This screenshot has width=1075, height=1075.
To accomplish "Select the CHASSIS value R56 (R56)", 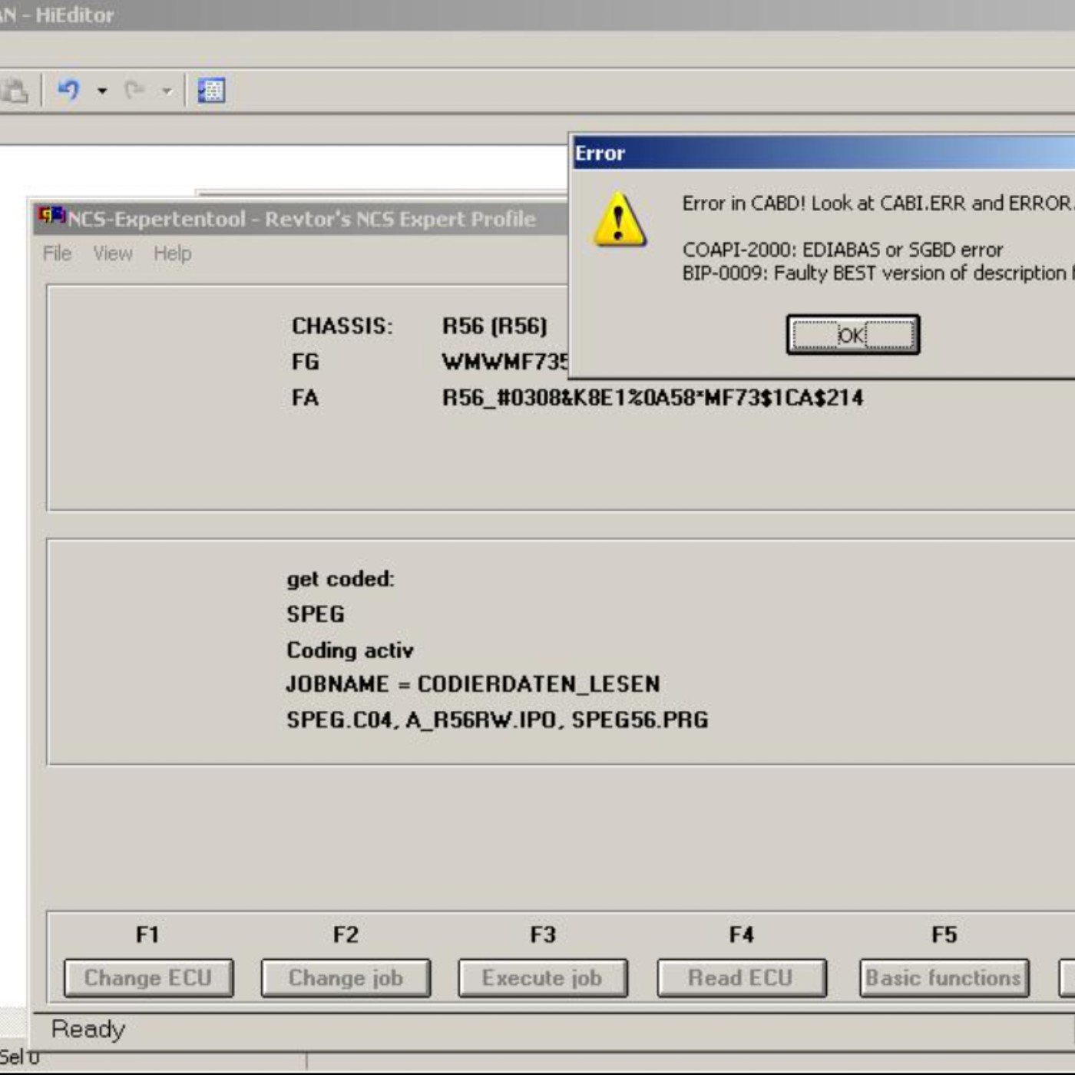I will [x=495, y=326].
